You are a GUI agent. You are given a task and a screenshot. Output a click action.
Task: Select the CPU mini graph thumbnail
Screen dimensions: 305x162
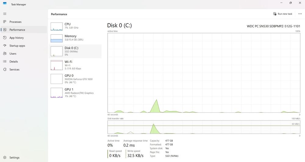(57, 27)
